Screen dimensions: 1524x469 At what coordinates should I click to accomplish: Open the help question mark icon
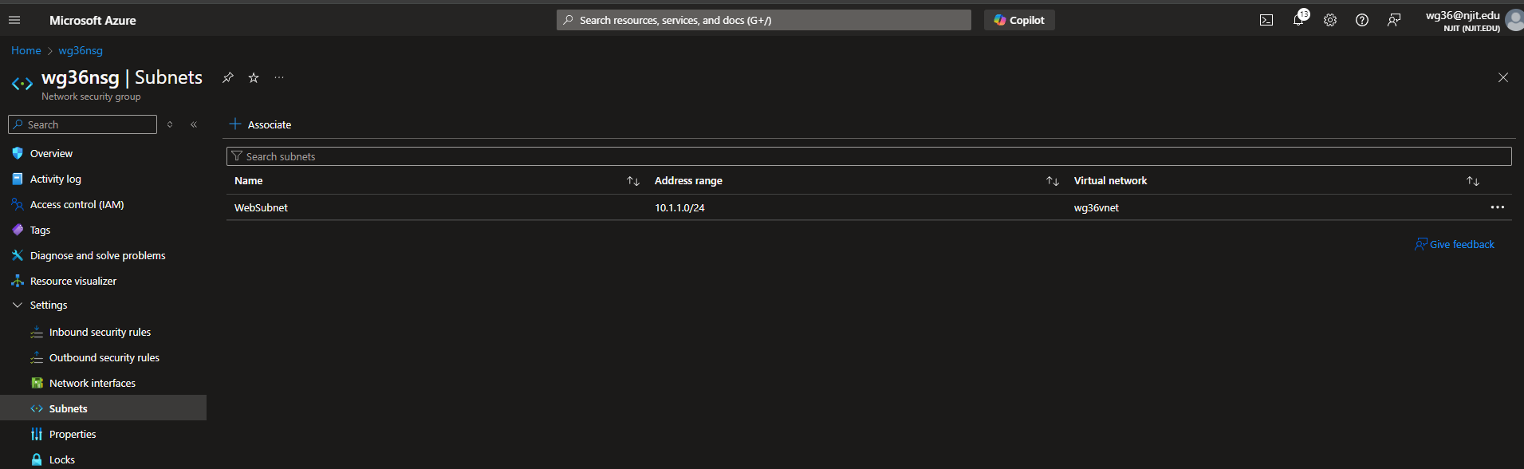[1362, 20]
